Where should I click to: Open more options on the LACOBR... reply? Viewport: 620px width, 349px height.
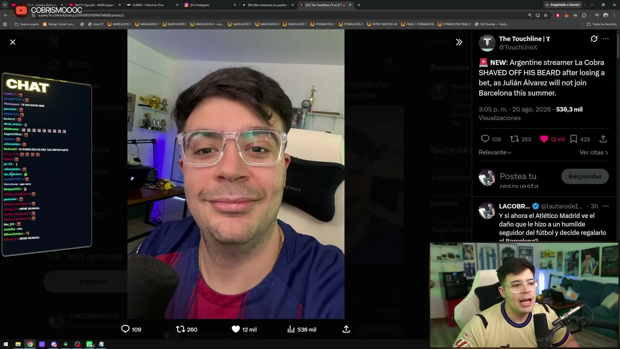click(605, 206)
